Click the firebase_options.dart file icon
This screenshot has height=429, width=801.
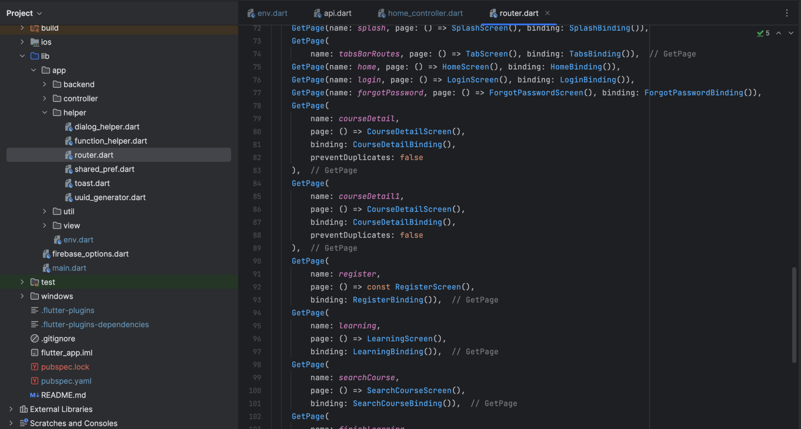pos(46,254)
